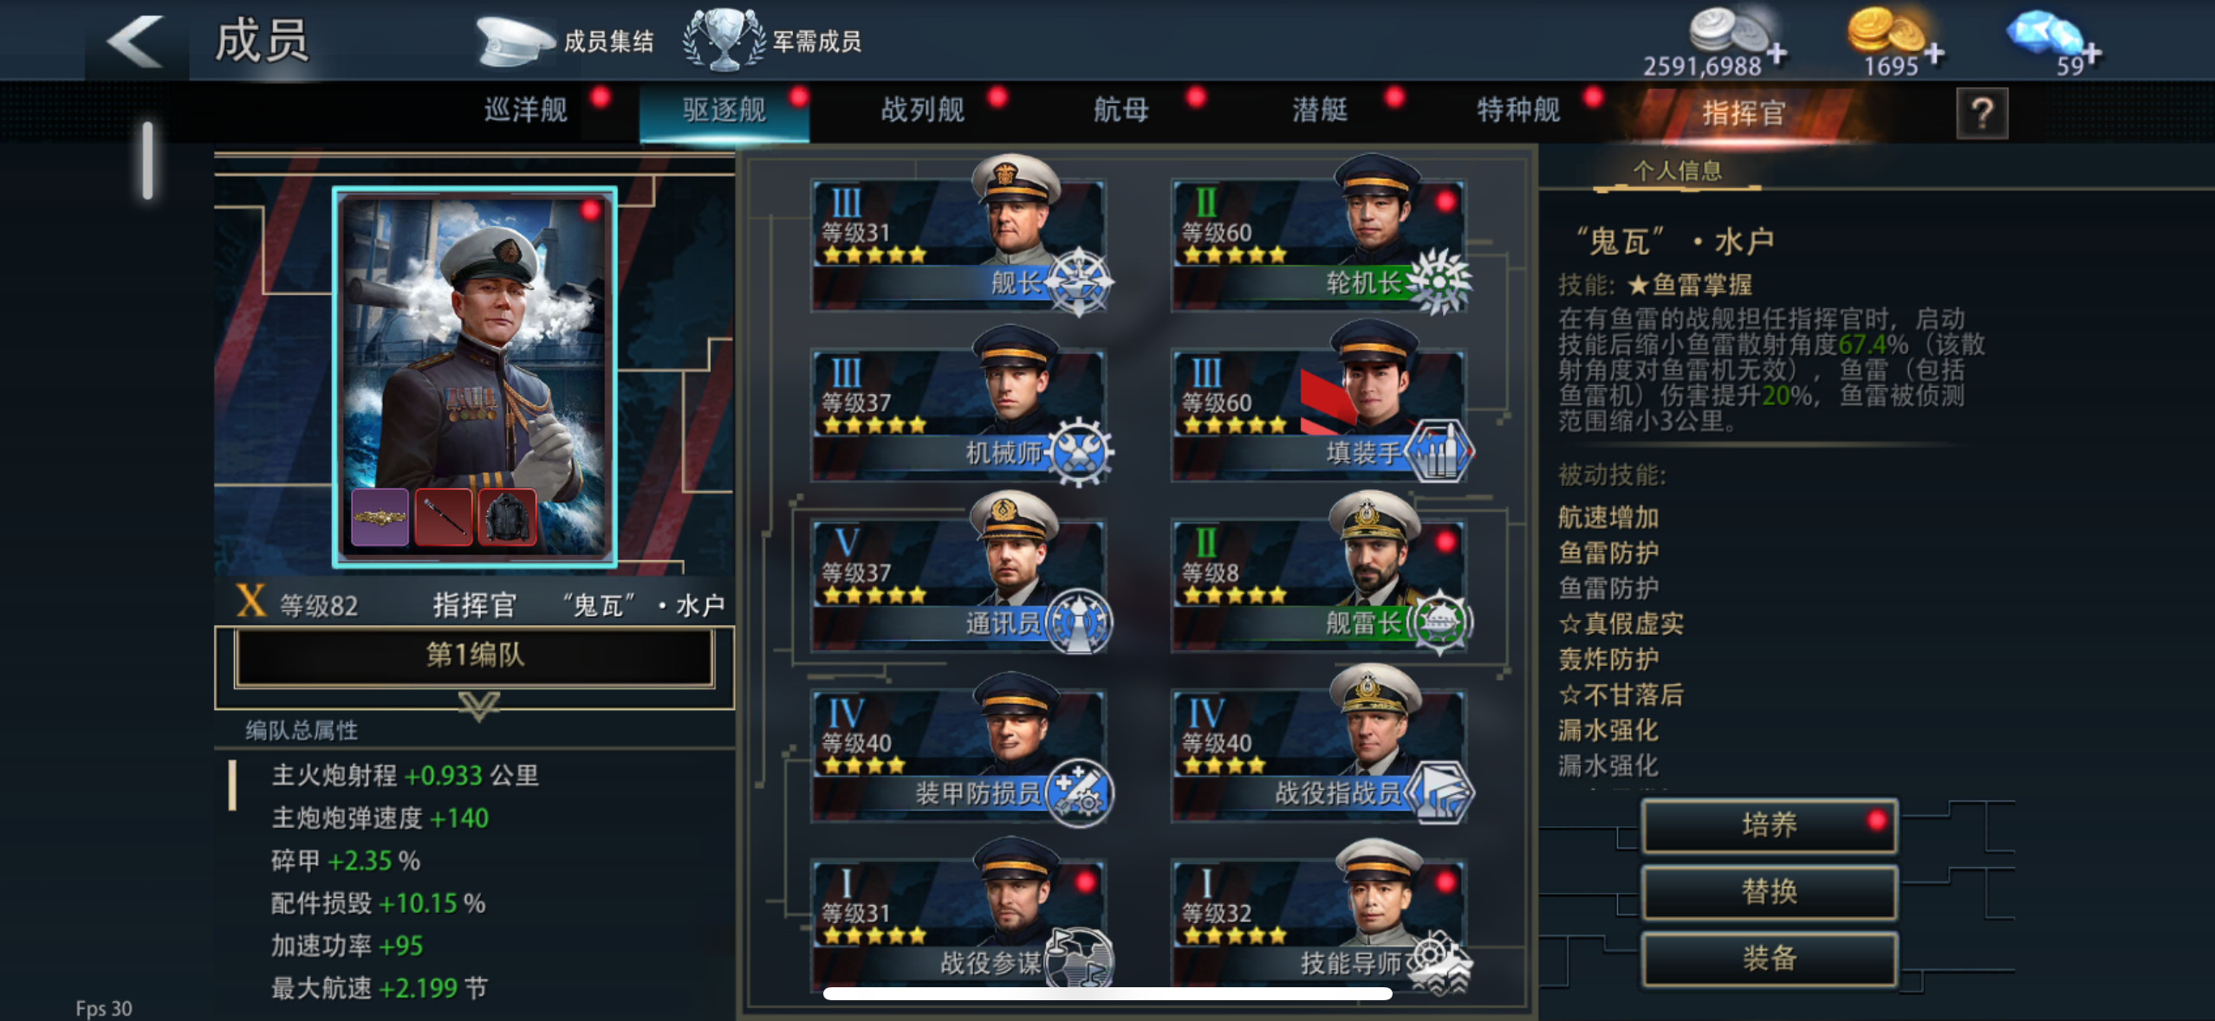The width and height of the screenshot is (2215, 1021).
Task: Click the chevron below 第1编队
Action: tap(478, 705)
